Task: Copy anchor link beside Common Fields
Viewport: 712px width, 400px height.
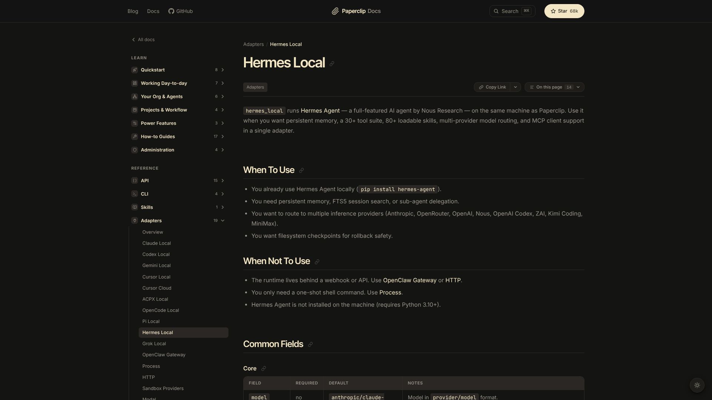Action: click(x=310, y=344)
